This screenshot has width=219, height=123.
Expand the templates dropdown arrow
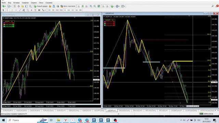coord(125,6)
